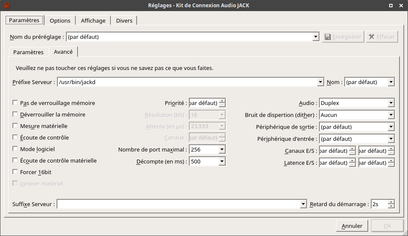
Task: Click the Priorité value field
Action: tap(204, 103)
